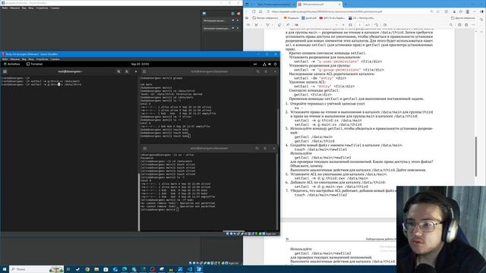This screenshot has width=486, height=273.
Task: Open the Другое избранное bookmarks folder
Action: tap(464, 18)
